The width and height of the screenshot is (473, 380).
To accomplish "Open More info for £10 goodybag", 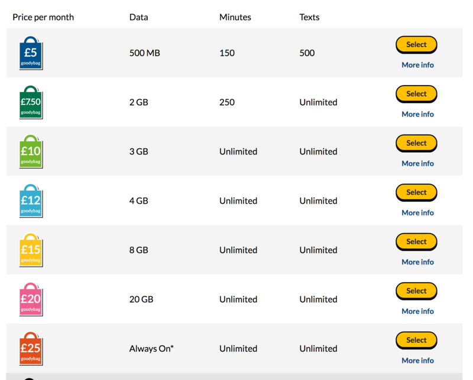I will coord(417,163).
